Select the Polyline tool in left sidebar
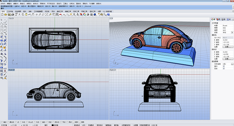This screenshot has height=126, width=234. [1, 23]
